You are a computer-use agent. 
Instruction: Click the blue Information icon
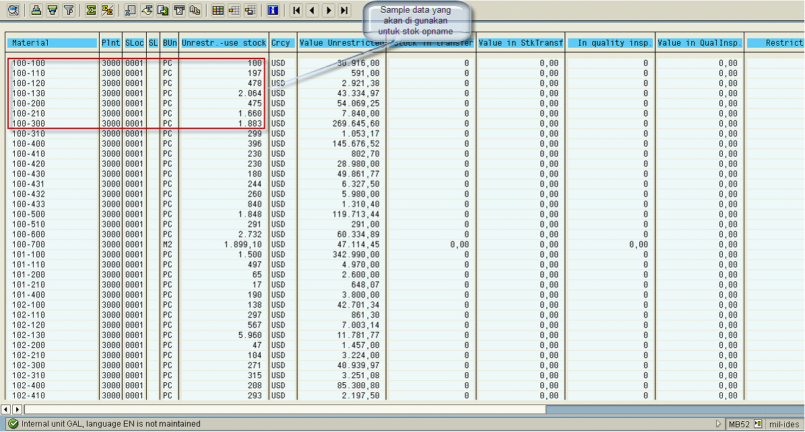pos(273,10)
